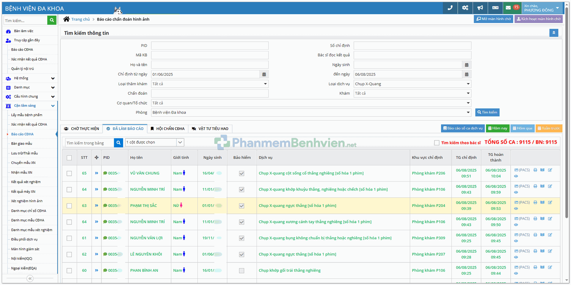The height and width of the screenshot is (285, 571).
Task: Click the Kích hoạt màn hình chờ button
Action: pyautogui.click(x=539, y=19)
